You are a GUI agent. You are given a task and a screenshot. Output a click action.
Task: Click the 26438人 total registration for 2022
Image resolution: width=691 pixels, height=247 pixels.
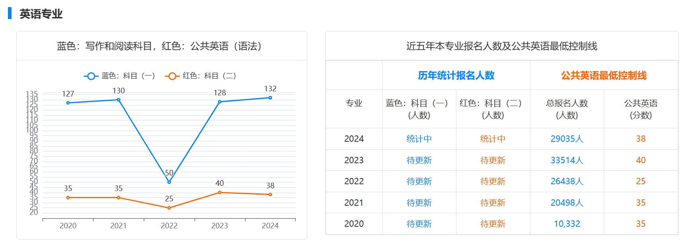click(567, 181)
